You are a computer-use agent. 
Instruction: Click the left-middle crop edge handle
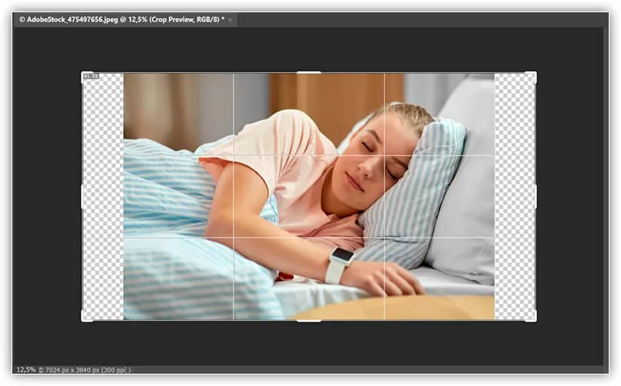(82, 196)
